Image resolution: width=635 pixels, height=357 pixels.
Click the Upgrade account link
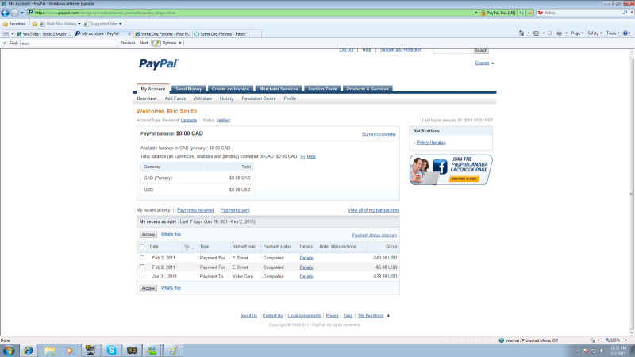click(189, 121)
